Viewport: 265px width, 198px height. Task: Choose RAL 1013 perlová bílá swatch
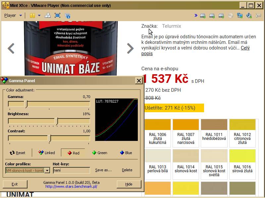158,164
